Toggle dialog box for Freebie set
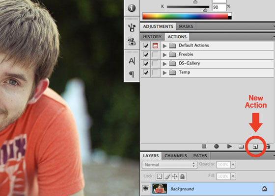The width and height of the screenshot is (275, 196). click(x=155, y=54)
